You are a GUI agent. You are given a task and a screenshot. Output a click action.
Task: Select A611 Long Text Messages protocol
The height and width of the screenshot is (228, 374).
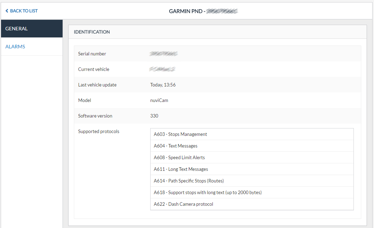(181, 169)
